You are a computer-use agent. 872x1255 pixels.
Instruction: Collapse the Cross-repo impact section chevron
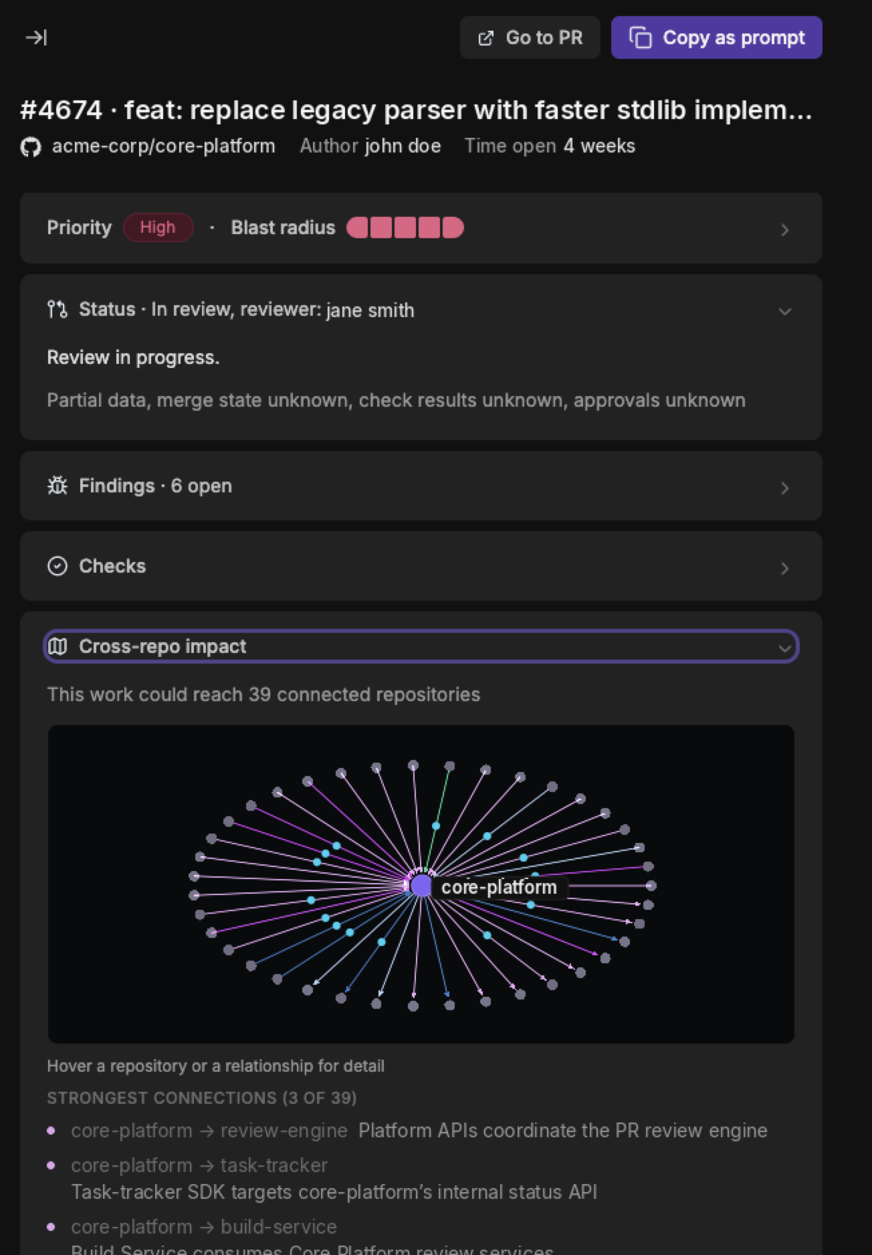pyautogui.click(x=785, y=648)
